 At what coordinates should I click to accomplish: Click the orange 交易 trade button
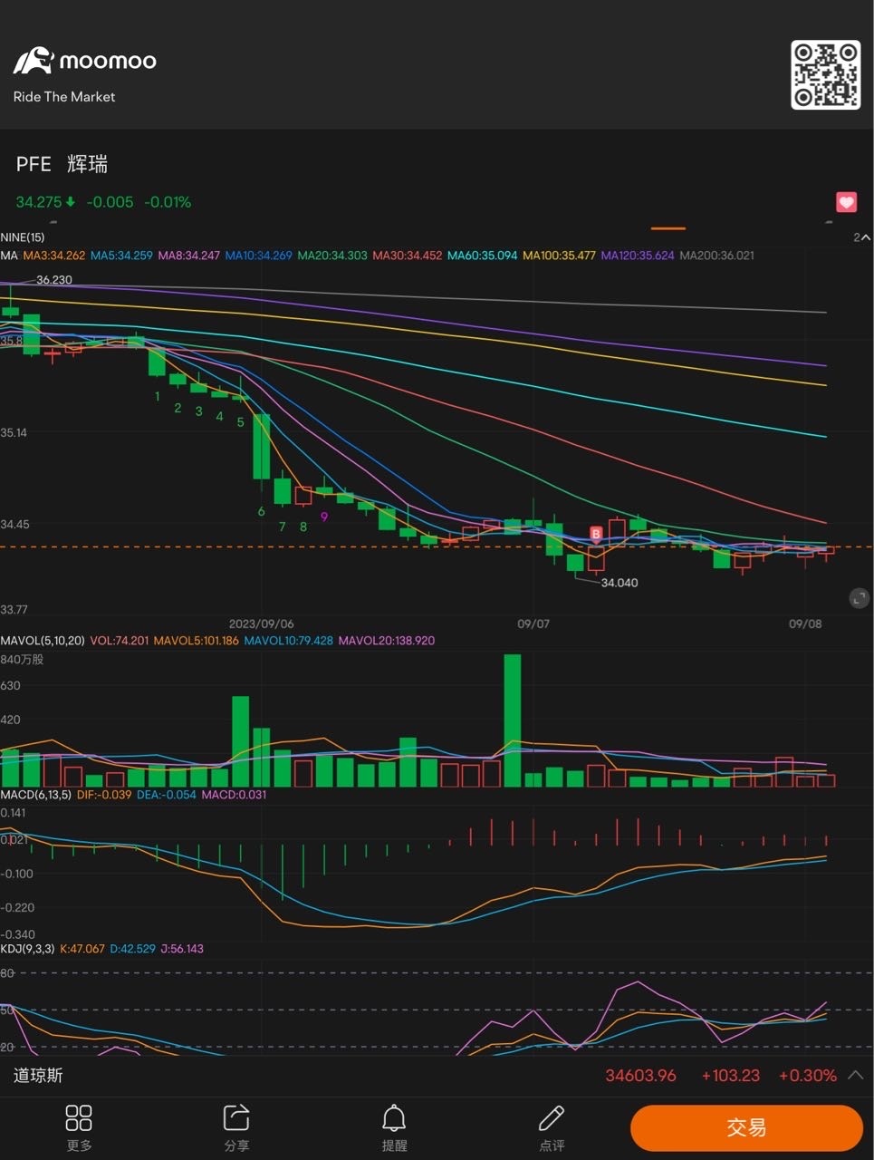tap(746, 1127)
